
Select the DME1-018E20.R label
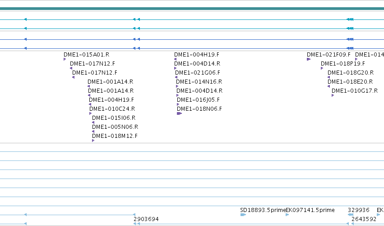pos(350,82)
